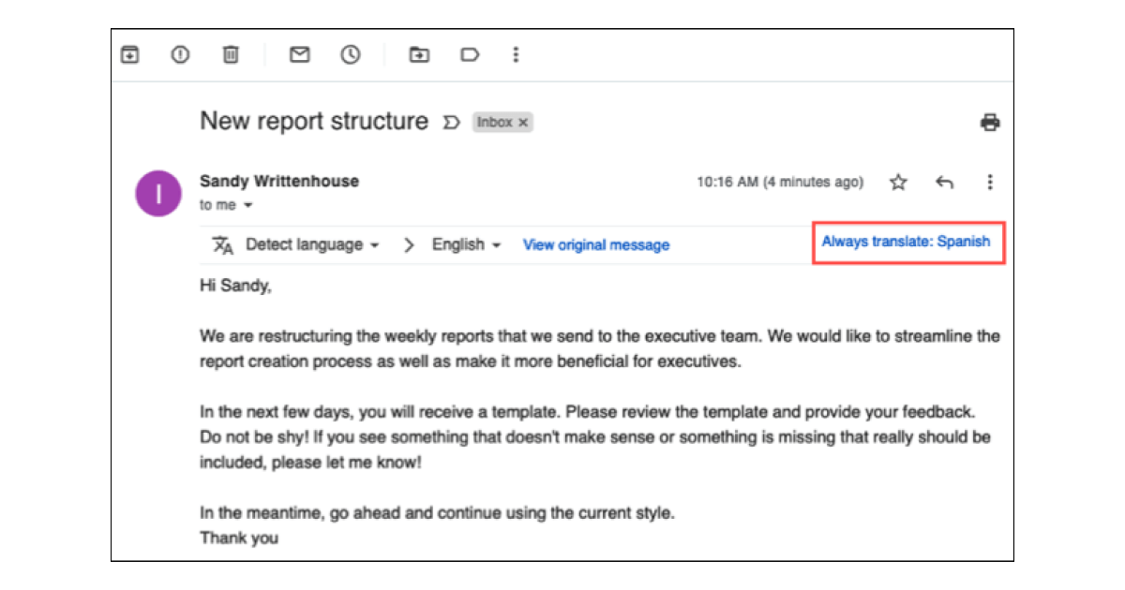1125x590 pixels.
Task: Click the Always translate: Spanish link
Action: (906, 242)
